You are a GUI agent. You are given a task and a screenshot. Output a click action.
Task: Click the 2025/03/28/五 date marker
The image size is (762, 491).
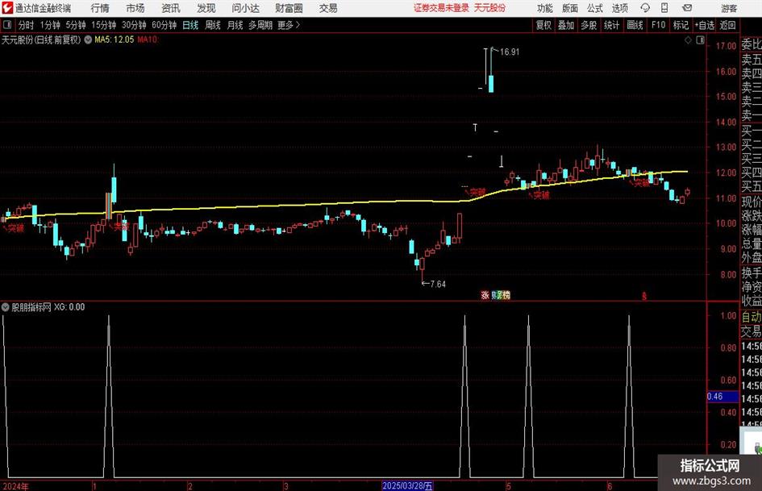(407, 486)
